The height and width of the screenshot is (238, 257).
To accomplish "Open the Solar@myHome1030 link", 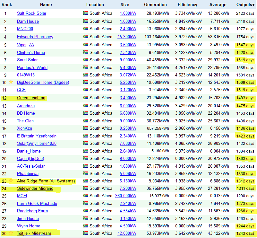I will point(37,143).
